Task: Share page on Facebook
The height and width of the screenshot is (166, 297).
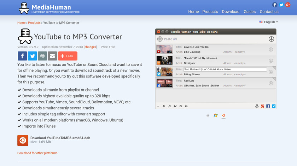Action: click(x=22, y=56)
